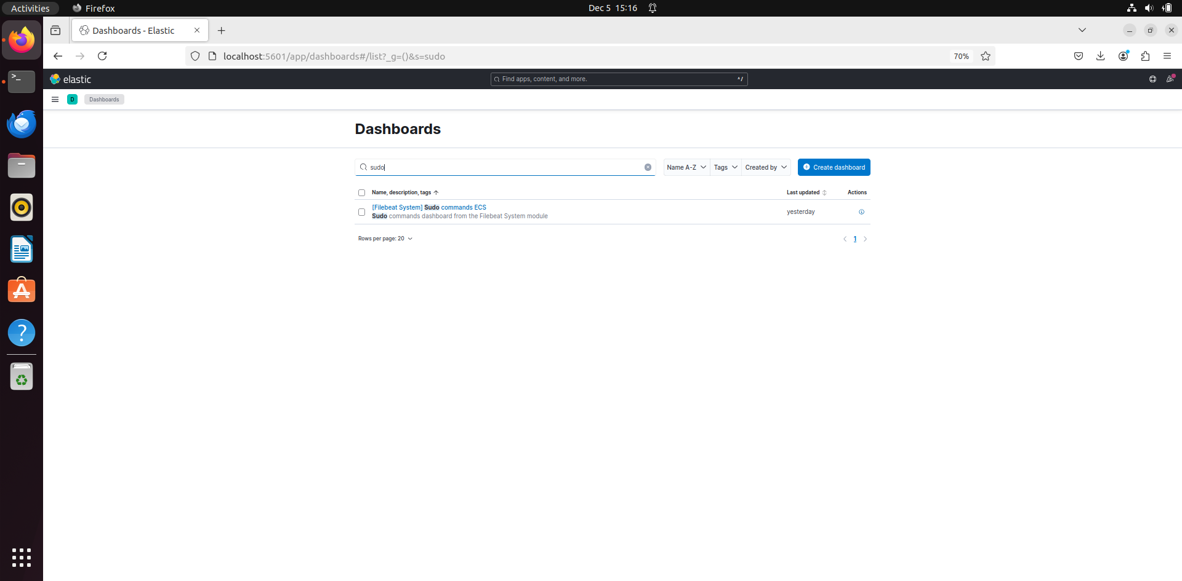This screenshot has width=1182, height=581.
Task: Open the Firefox application menu
Action: coord(1167,56)
